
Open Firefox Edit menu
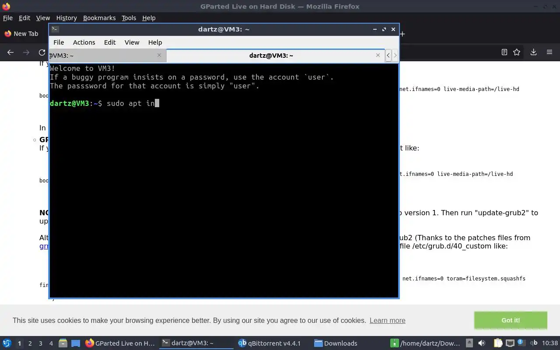pyautogui.click(x=24, y=18)
